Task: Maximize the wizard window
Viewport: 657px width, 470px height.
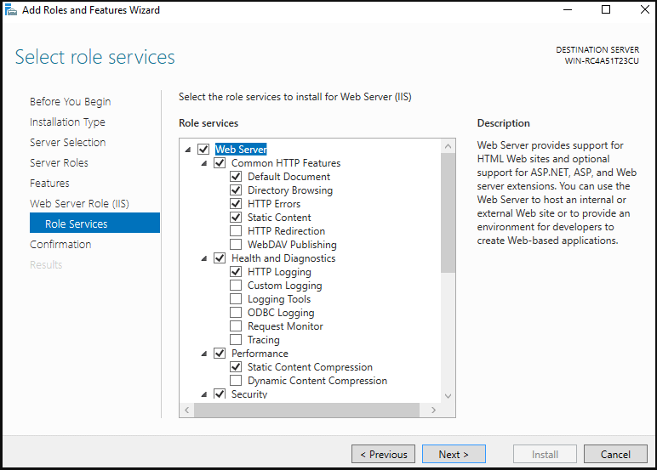Action: tap(606, 9)
